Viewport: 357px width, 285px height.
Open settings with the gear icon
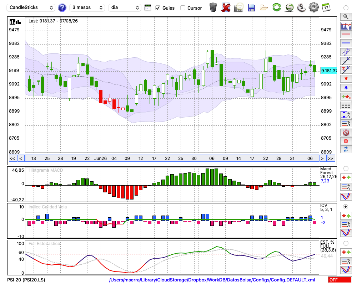tap(313, 7)
